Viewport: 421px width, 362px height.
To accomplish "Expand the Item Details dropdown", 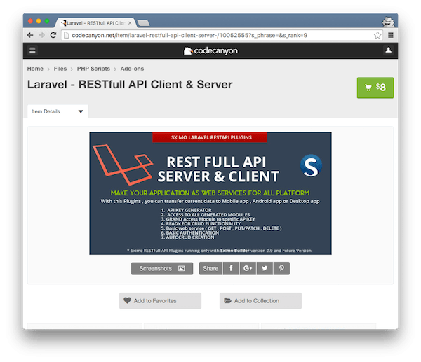I will 58,111.
